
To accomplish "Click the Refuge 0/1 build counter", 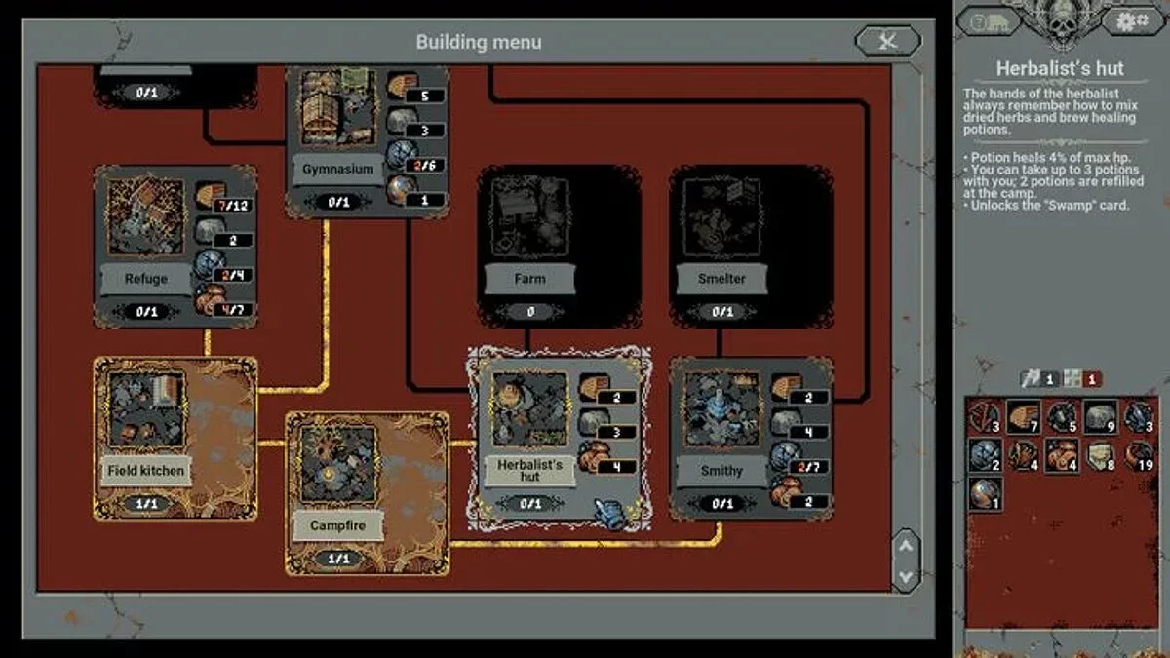I will [x=147, y=312].
